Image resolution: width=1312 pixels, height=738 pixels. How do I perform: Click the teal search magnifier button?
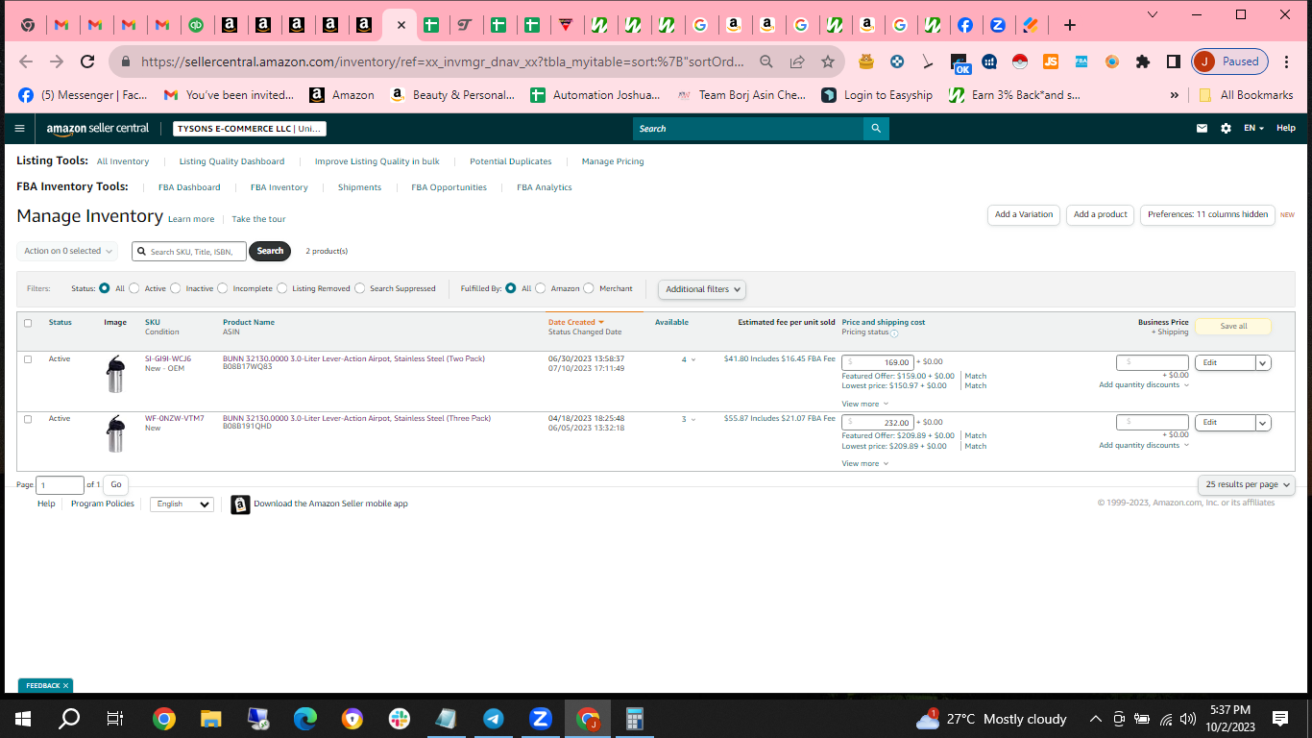tap(875, 128)
